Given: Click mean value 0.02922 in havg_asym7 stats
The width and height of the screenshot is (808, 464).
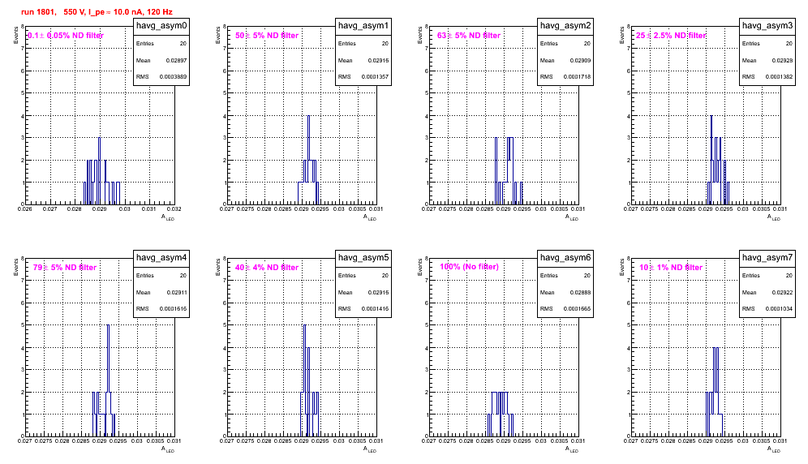Looking at the screenshot, I should point(782,292).
